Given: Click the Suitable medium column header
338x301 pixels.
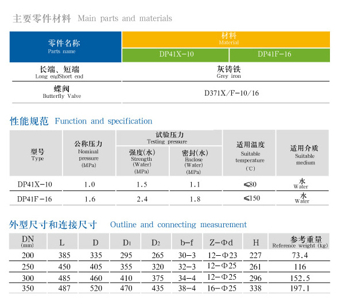Looking at the screenshot, I should [x=302, y=153].
